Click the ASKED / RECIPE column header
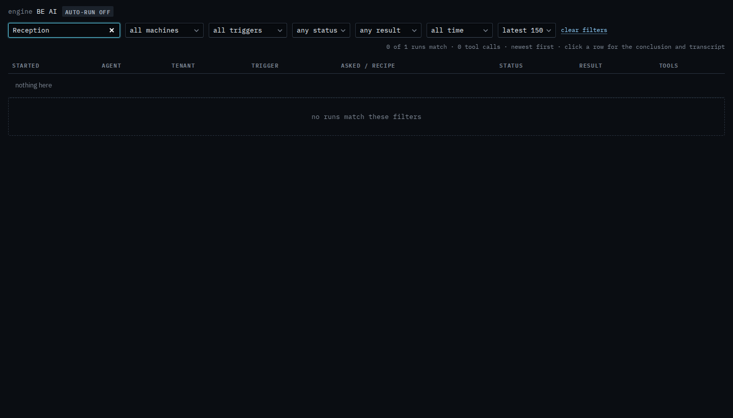 [x=368, y=66]
